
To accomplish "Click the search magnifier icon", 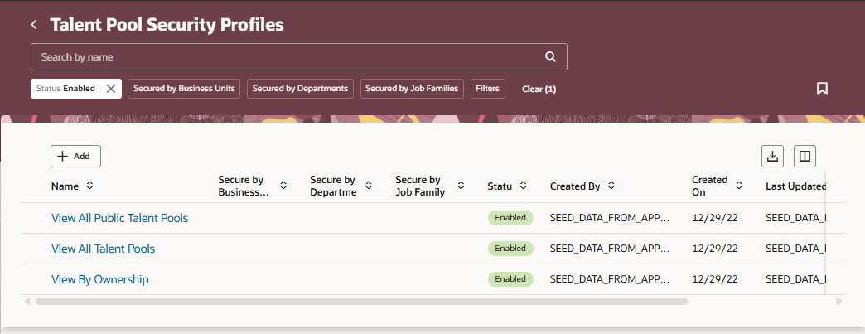I will click(550, 57).
